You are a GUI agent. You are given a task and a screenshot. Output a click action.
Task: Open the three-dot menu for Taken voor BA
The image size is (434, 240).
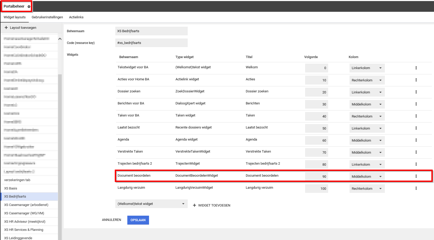pos(416,116)
